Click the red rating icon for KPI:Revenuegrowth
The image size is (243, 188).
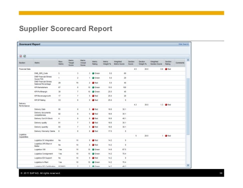93,96
